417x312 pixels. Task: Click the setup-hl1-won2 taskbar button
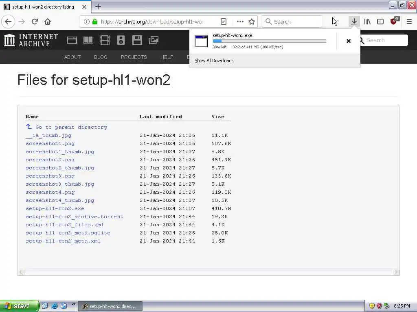[x=110, y=306]
